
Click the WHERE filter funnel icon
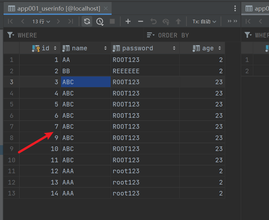tap(11, 35)
